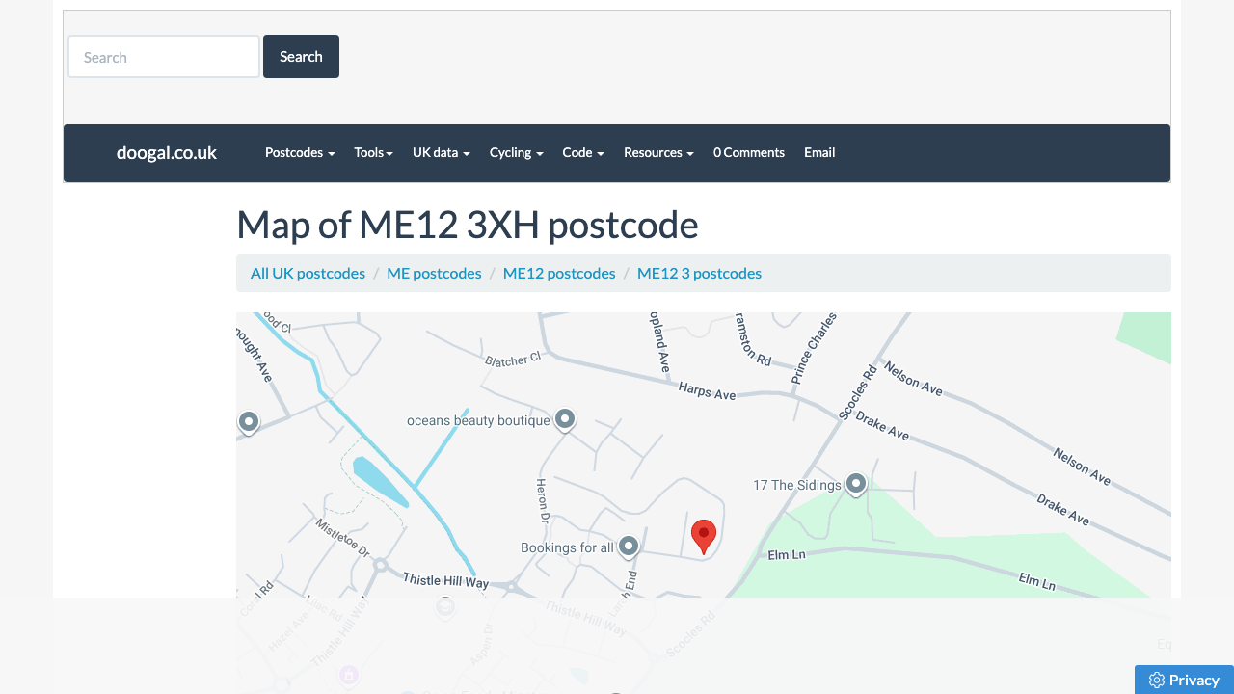This screenshot has height=694, width=1234.
Task: Expand the Postcodes dropdown menu
Action: point(300,152)
